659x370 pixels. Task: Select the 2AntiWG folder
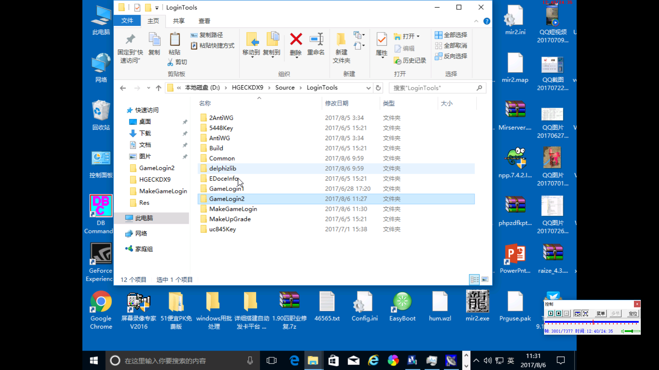coord(336,118)
